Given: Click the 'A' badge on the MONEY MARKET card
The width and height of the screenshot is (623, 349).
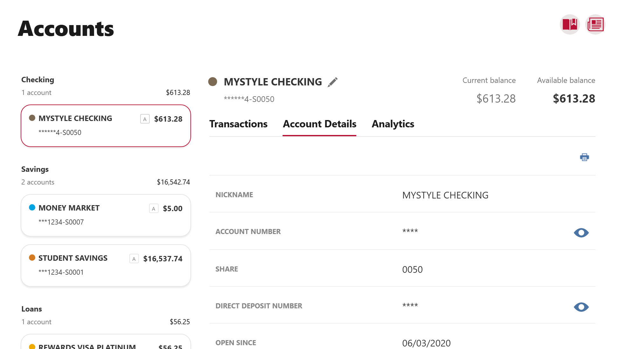Looking at the screenshot, I should [x=154, y=209].
